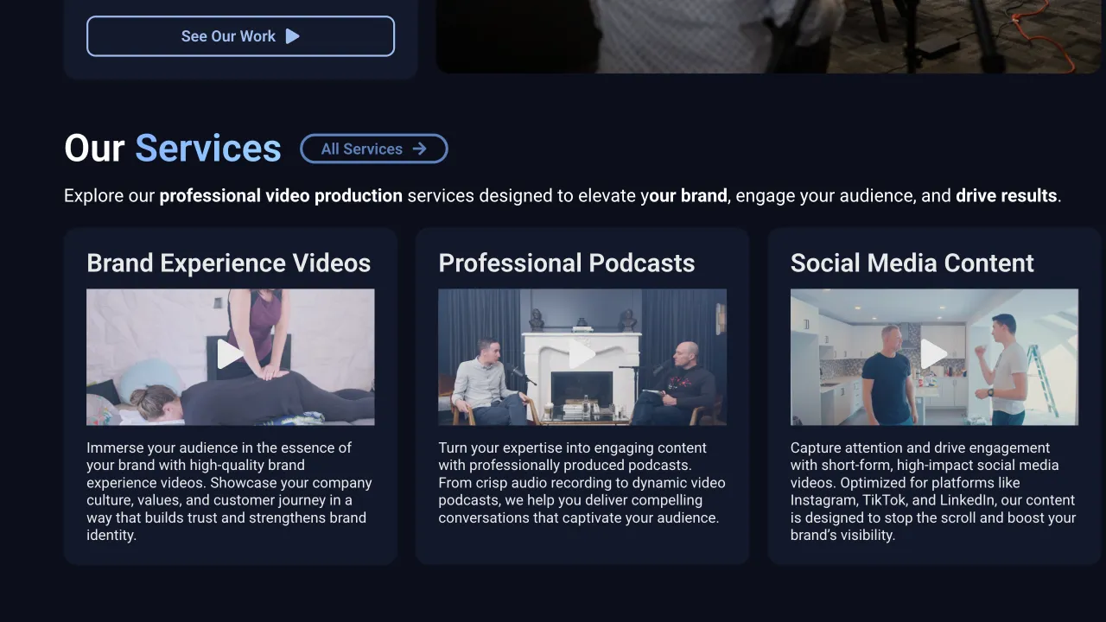Screen dimensions: 1106x622
Task: Select the Professional Podcasts heading
Action: tap(566, 263)
